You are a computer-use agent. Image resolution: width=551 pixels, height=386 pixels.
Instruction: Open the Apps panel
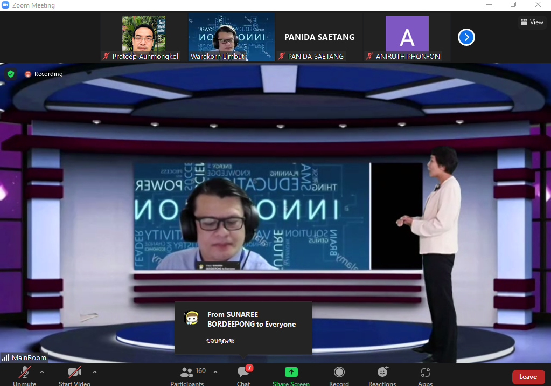tap(425, 373)
